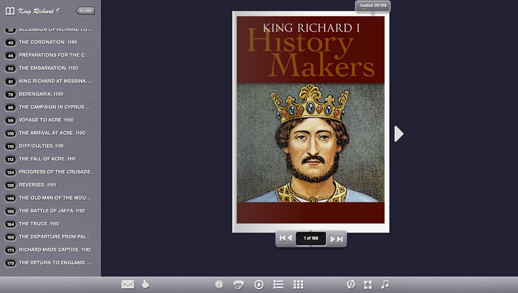Click the envelope email share icon
Viewport: 518px width, 293px height.
tap(128, 284)
